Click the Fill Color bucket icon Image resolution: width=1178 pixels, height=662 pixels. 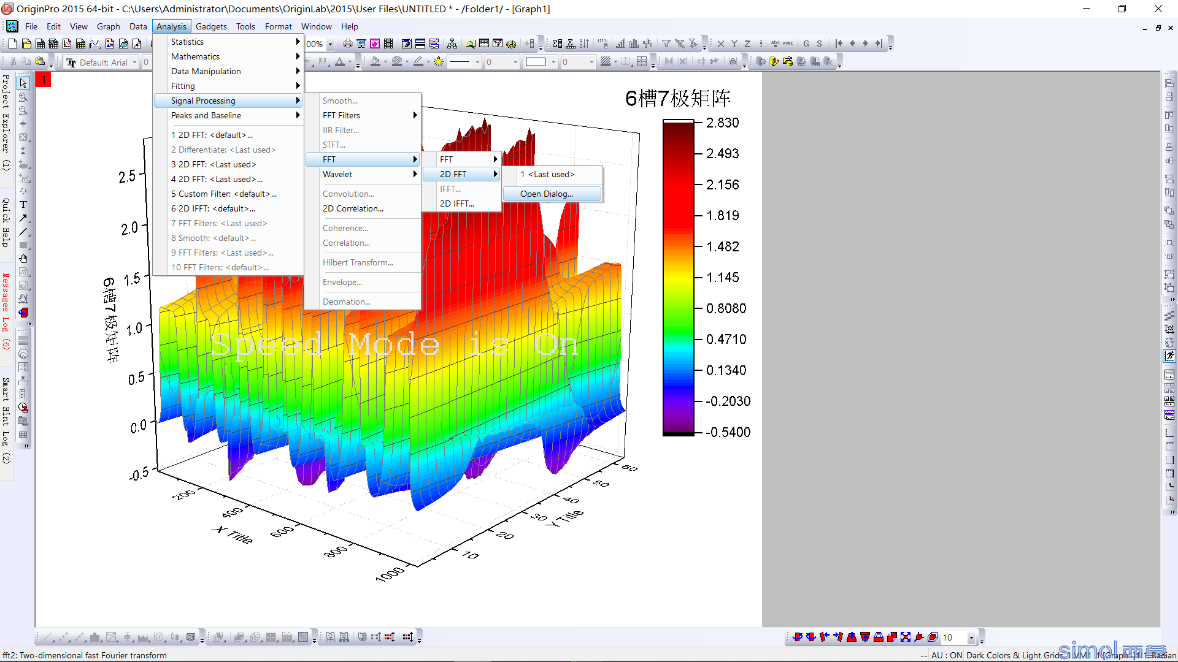(x=375, y=62)
